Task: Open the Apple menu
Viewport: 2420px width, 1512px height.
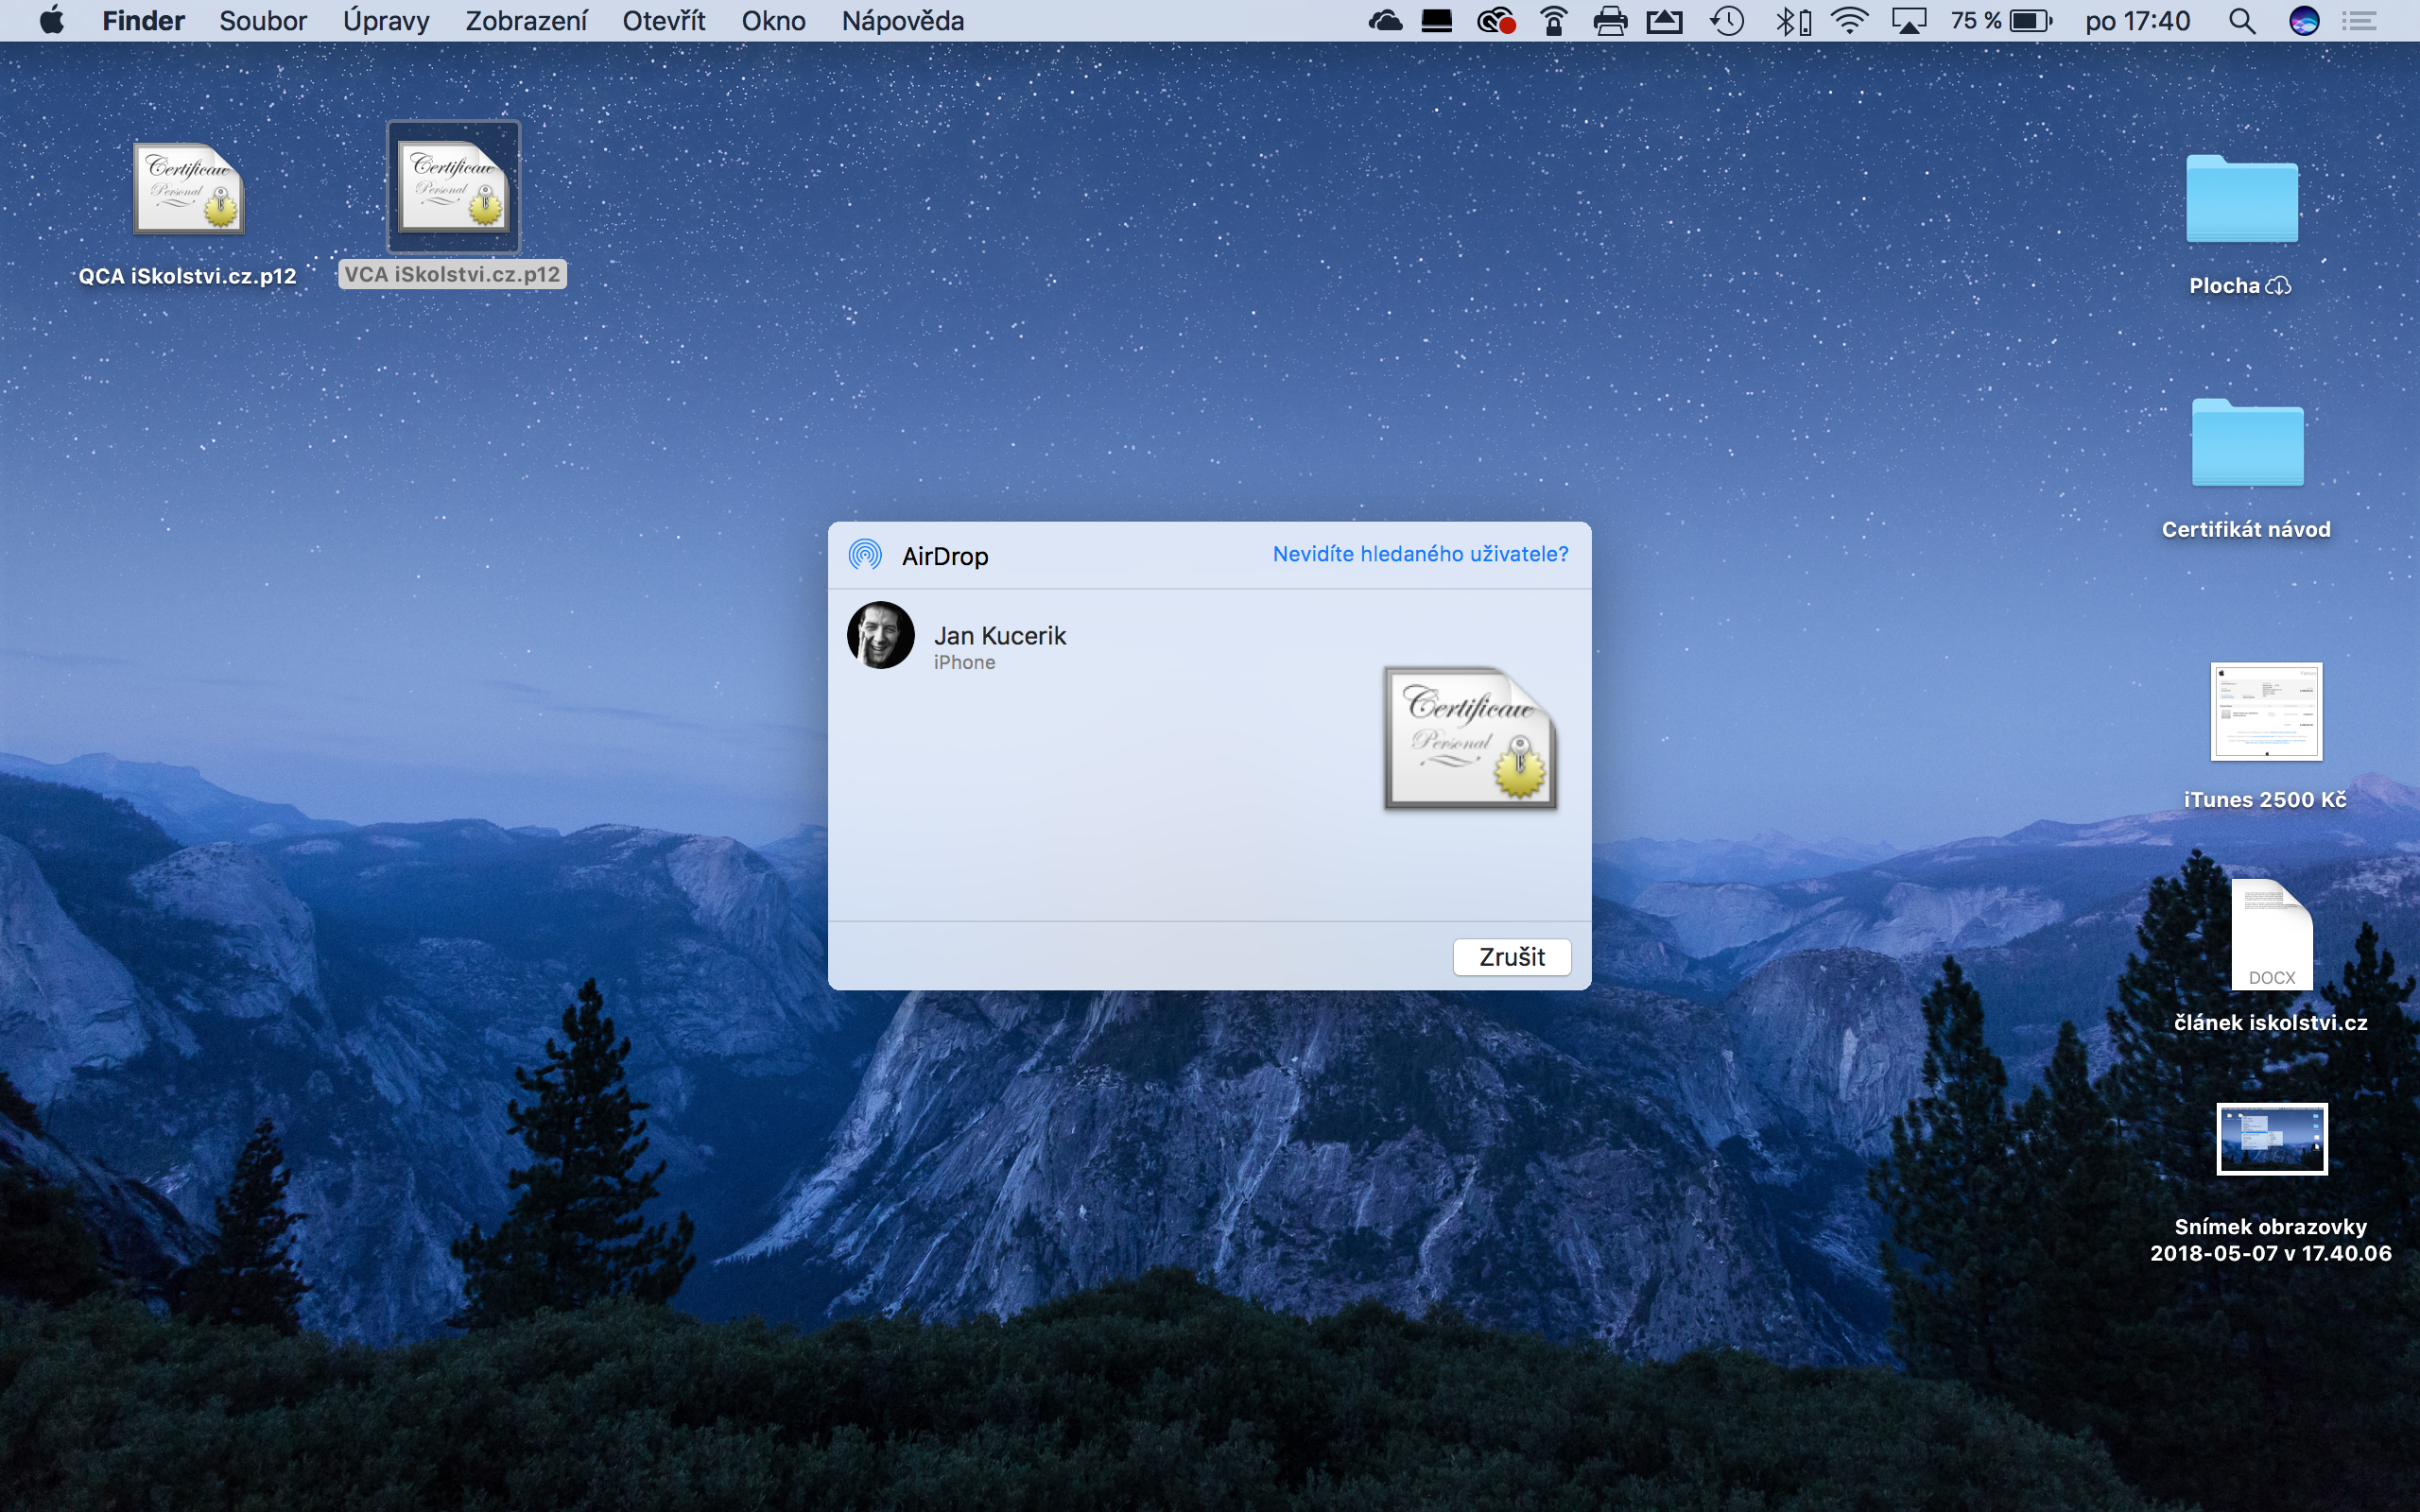Action: 52,21
